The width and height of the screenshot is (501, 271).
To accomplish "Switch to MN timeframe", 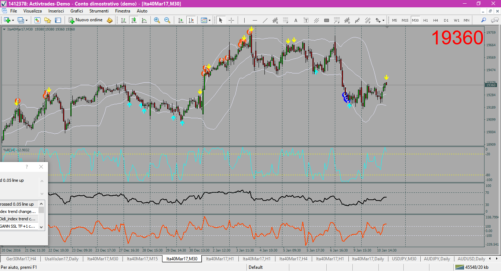I will [467, 20].
